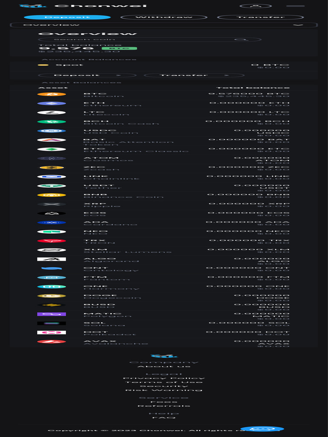Open the Risk Warning footer link
The width and height of the screenshot is (328, 437).
pyautogui.click(x=164, y=390)
